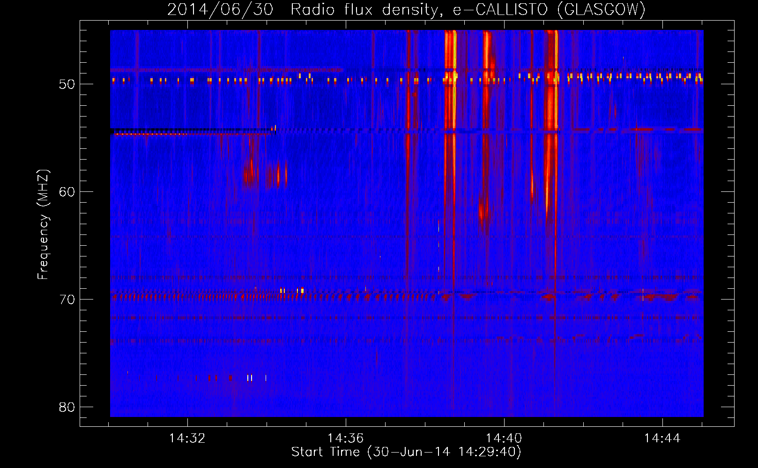Click the 14:40 time axis label
This screenshot has height=468, width=758.
click(x=504, y=439)
